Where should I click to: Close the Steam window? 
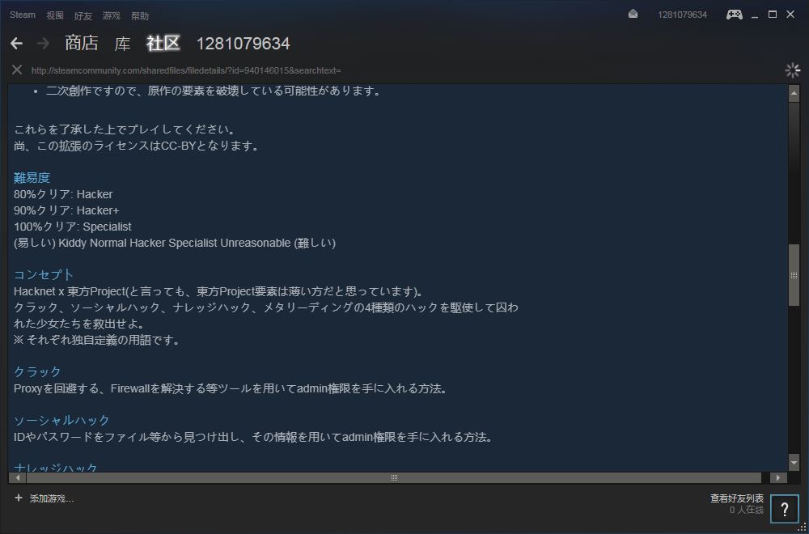[x=790, y=15]
